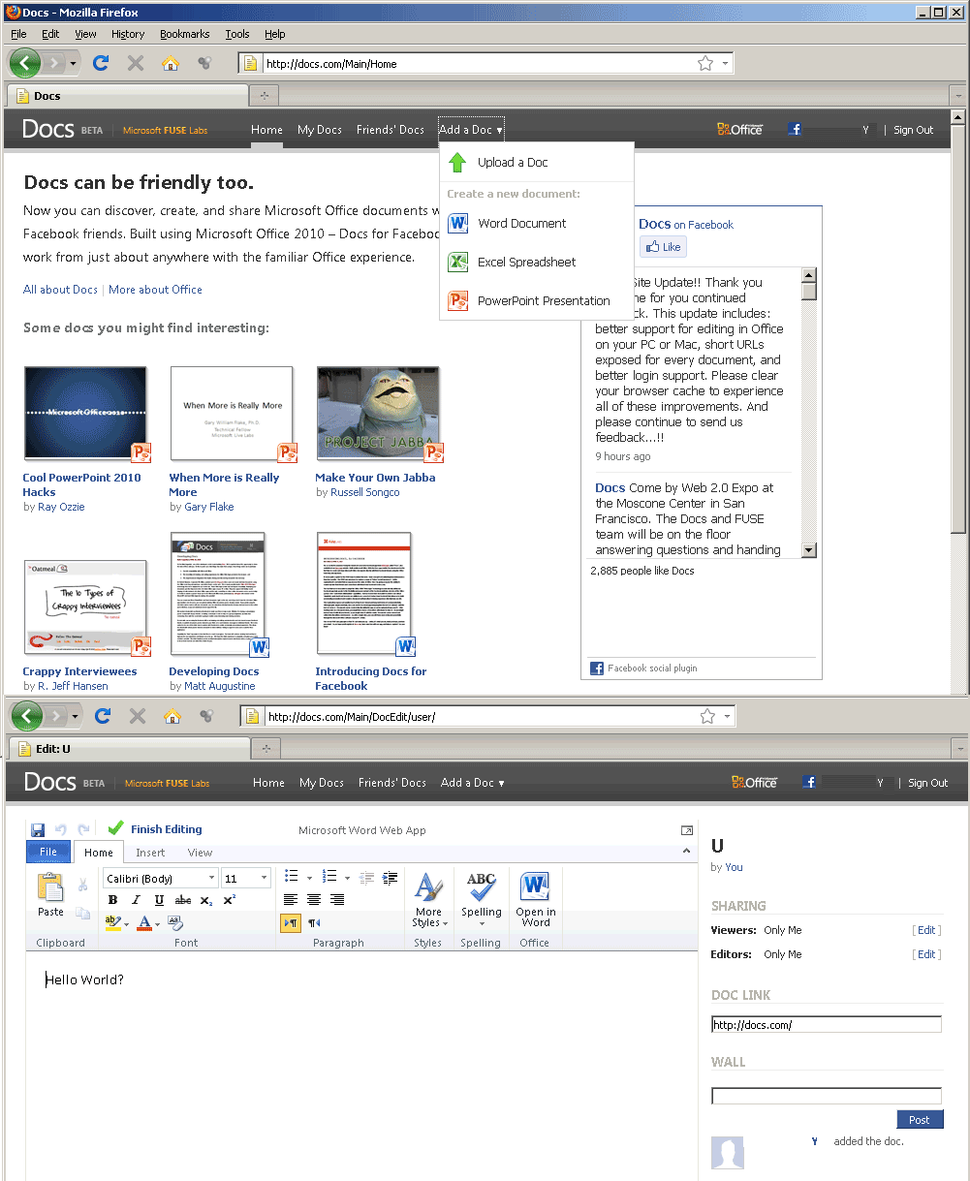Image resolution: width=970 pixels, height=1181 pixels.
Task: Pick the text highlight color
Action: [112, 923]
